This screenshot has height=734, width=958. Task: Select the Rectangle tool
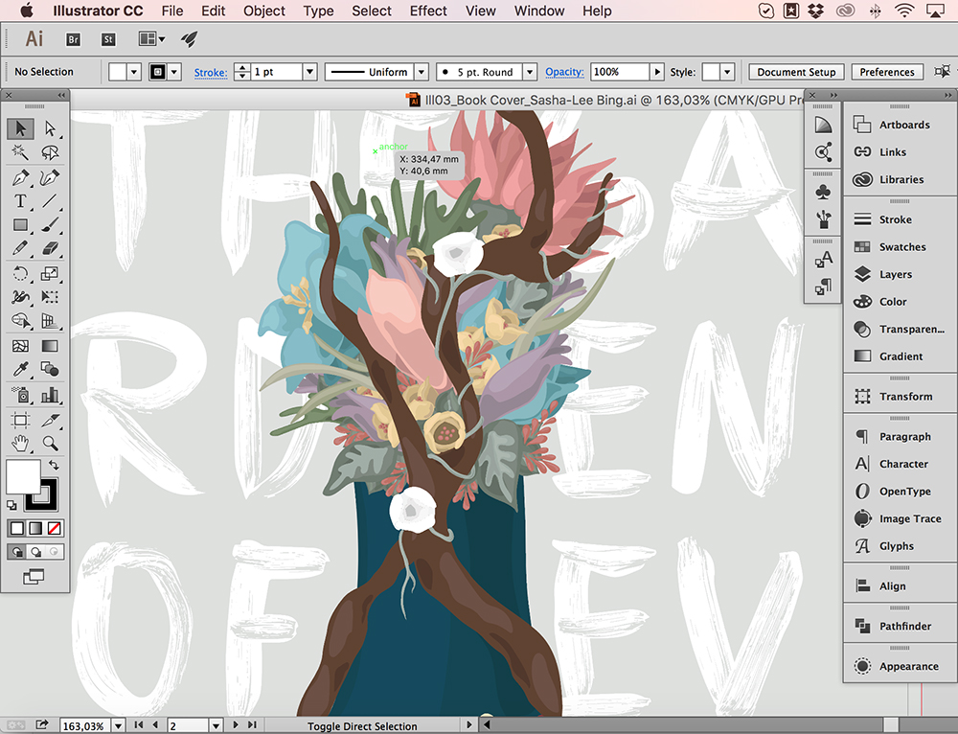20,223
